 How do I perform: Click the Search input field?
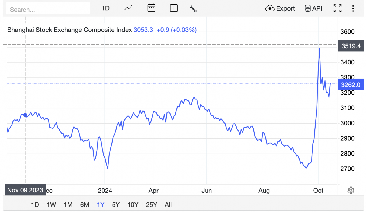click(48, 10)
